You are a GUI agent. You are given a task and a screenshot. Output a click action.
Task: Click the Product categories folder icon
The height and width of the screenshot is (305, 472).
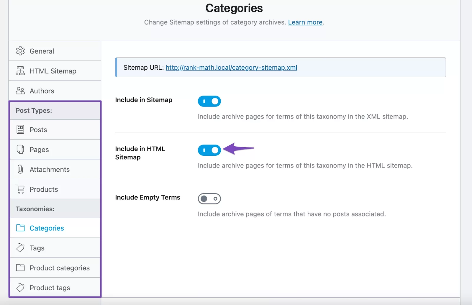pos(20,268)
